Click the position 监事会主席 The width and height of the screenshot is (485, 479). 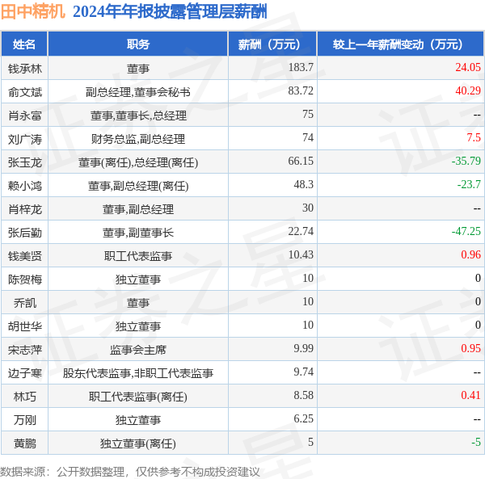point(138,350)
